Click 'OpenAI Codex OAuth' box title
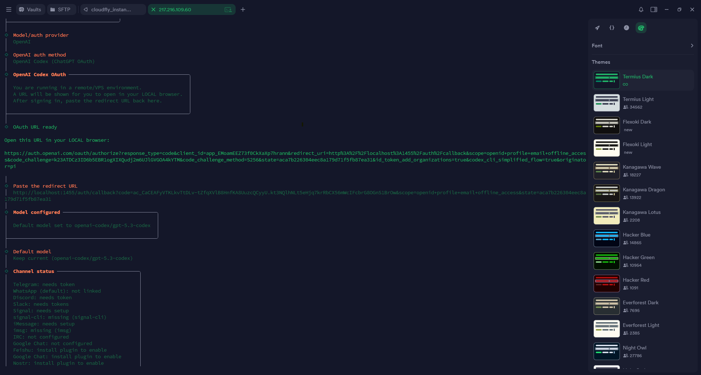The width and height of the screenshot is (701, 375). (39, 74)
